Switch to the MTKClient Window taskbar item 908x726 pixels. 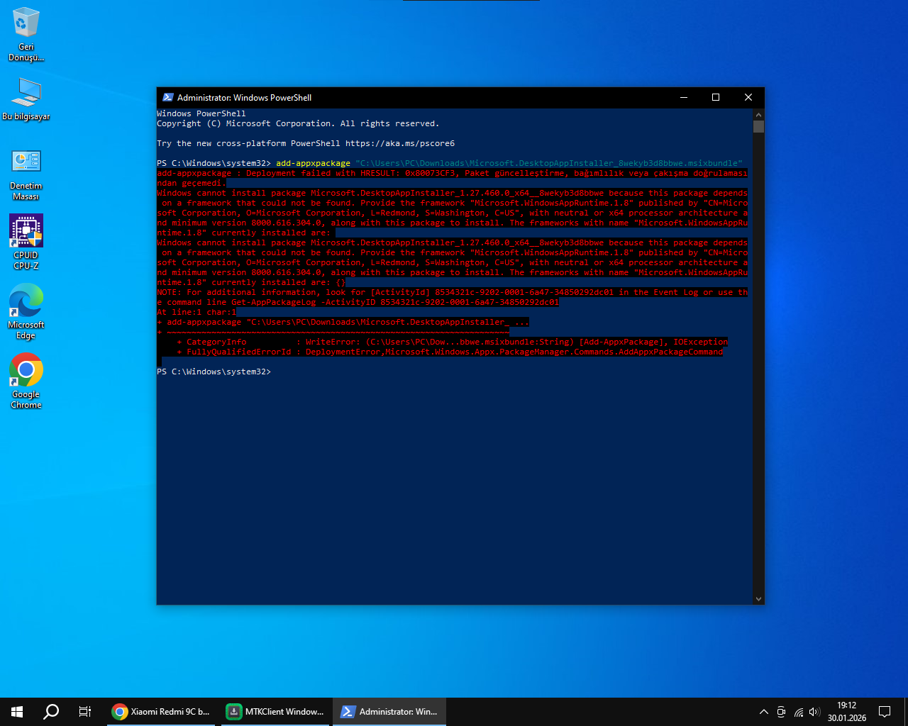point(277,712)
